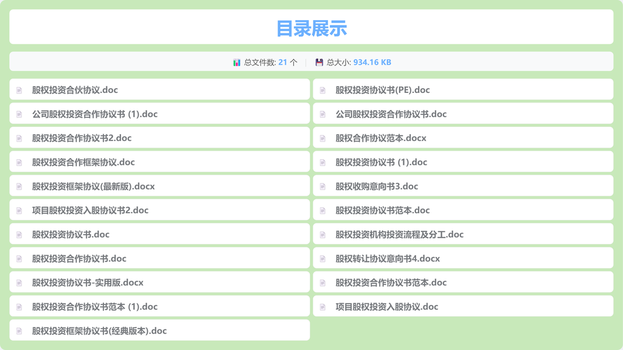Click the file icon beside 股权合作协议范本.docx

pos(322,139)
